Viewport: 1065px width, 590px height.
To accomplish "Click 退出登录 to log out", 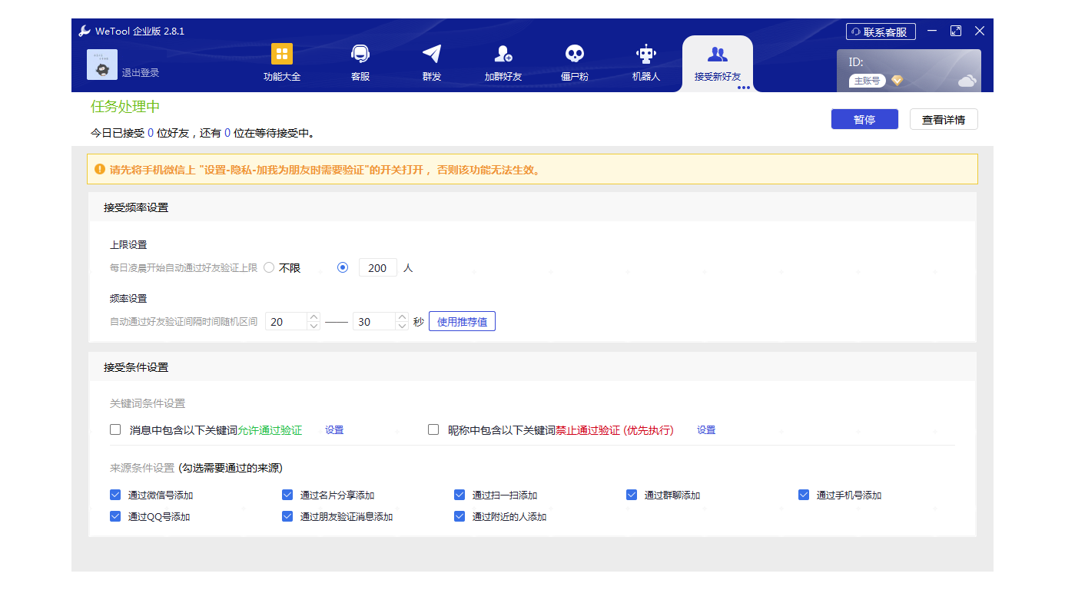I will click(141, 73).
